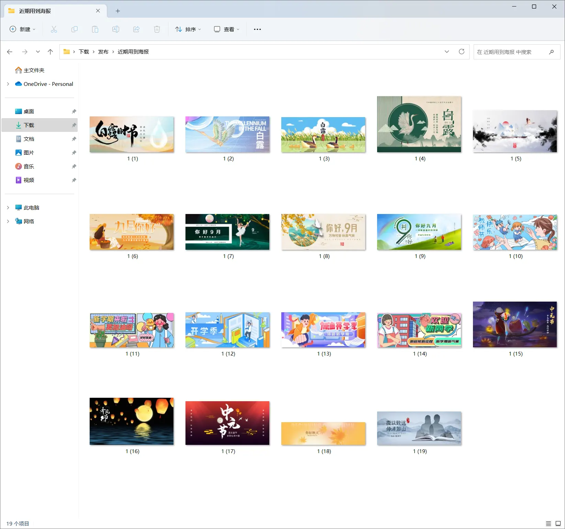Go forward with the right arrow
Viewport: 565px width, 529px height.
tap(25, 52)
